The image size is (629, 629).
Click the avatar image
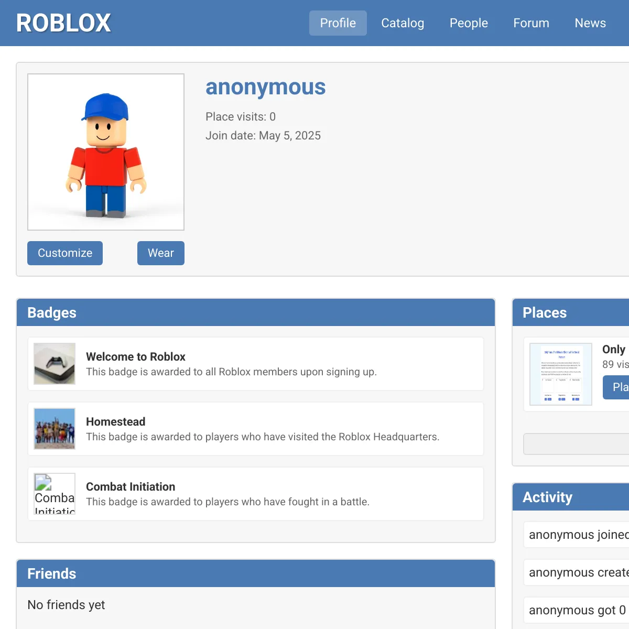point(106,152)
